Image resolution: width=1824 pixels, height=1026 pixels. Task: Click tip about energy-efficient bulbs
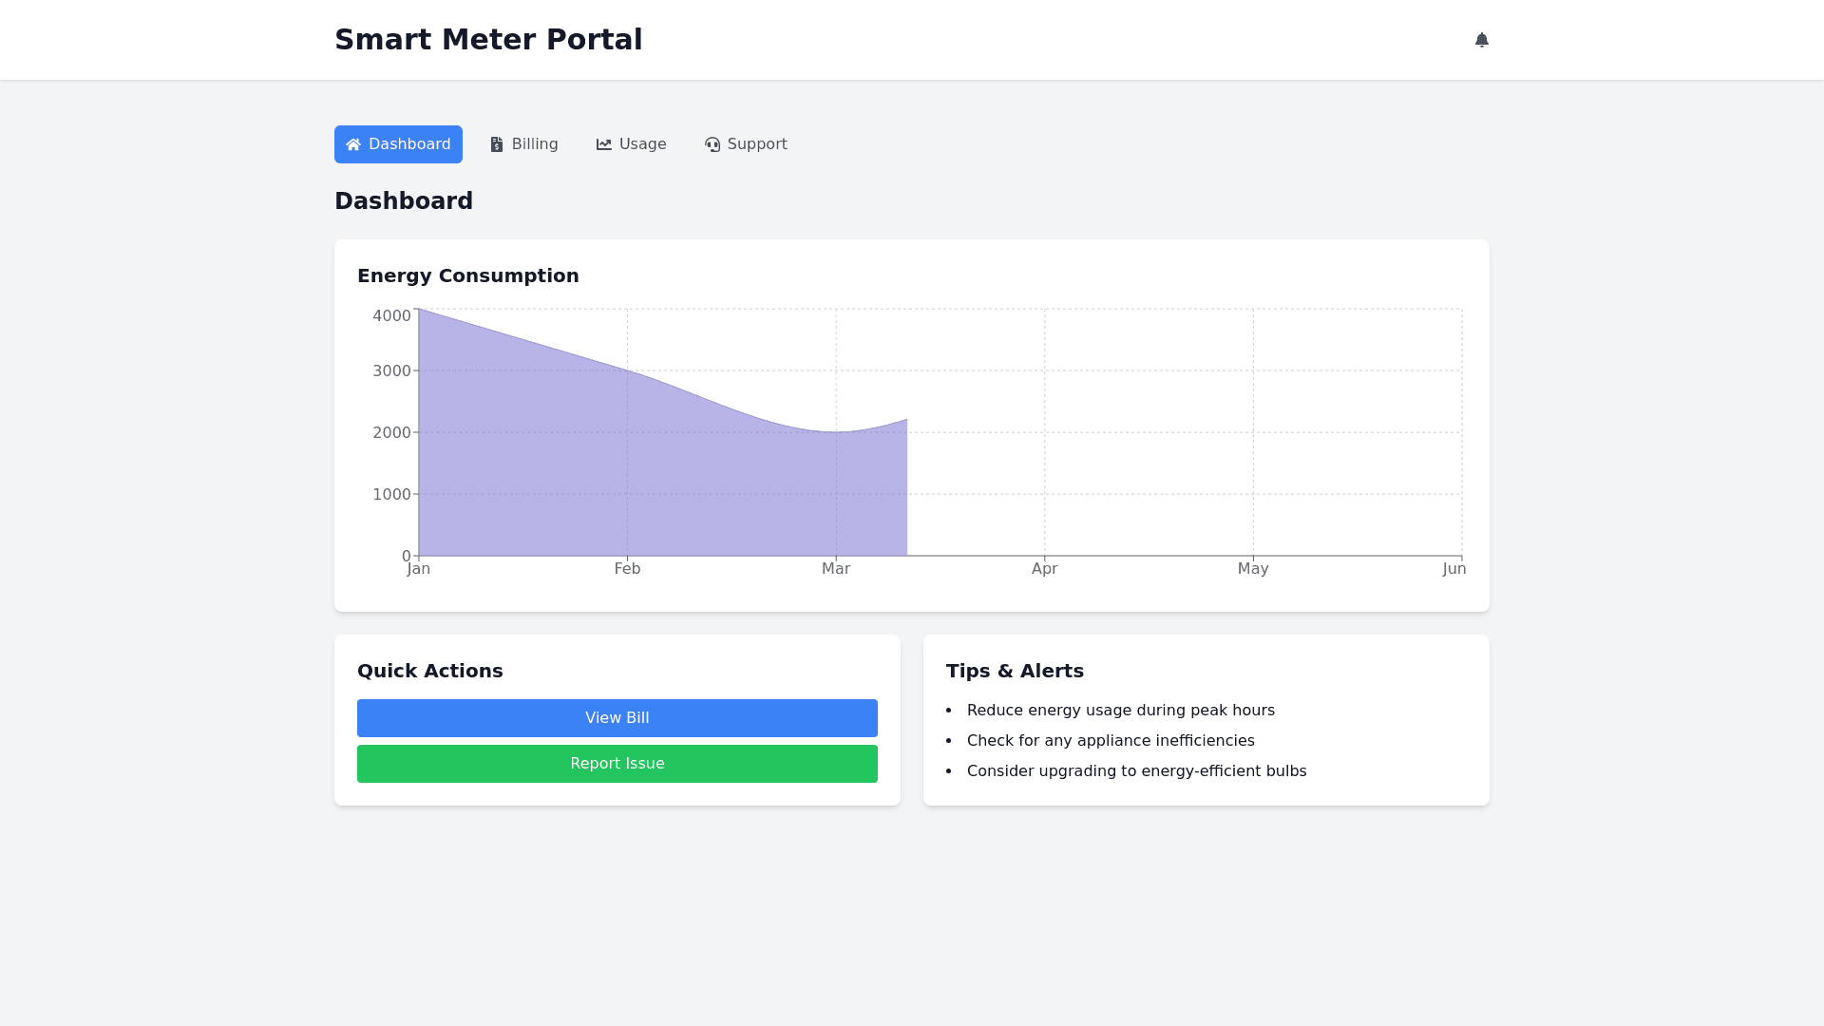coord(1136,771)
